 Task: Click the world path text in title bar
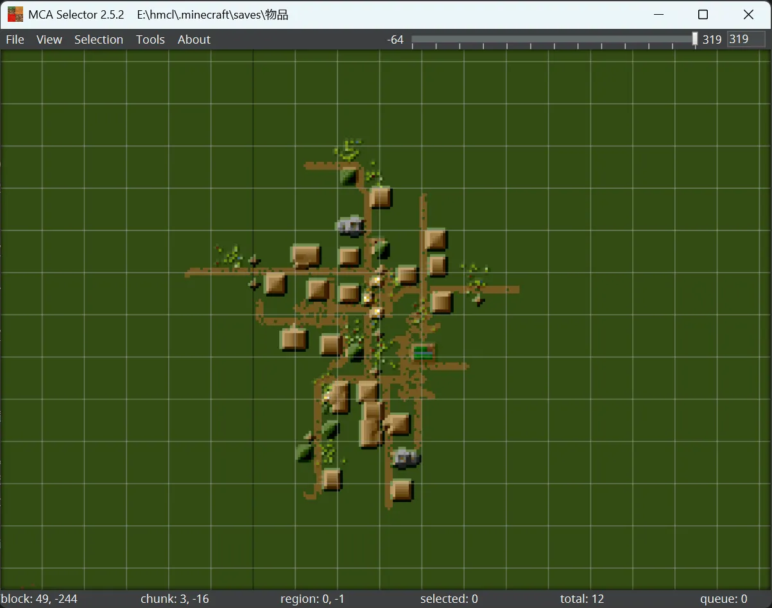[x=212, y=15]
